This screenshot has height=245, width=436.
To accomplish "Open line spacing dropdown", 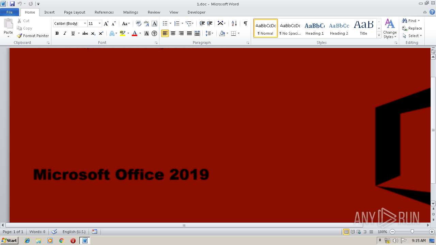I will (209, 33).
